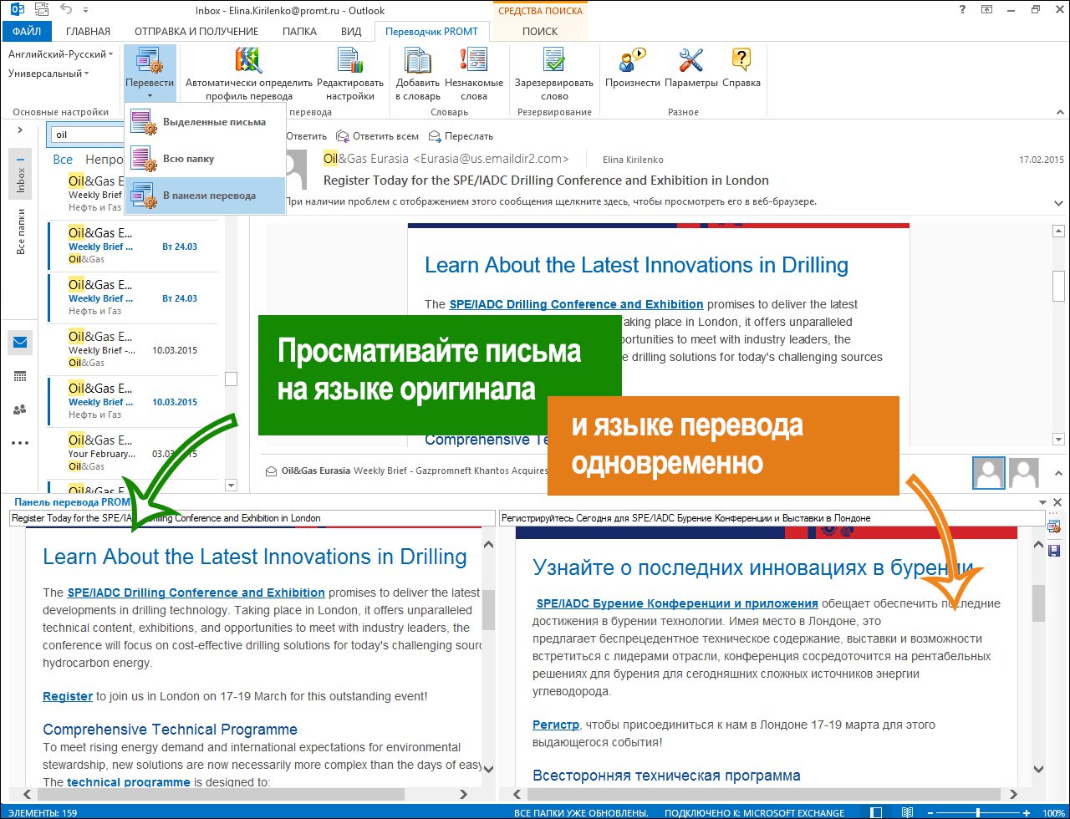Open the technical programme link
The image size is (1070, 819).
tap(129, 782)
